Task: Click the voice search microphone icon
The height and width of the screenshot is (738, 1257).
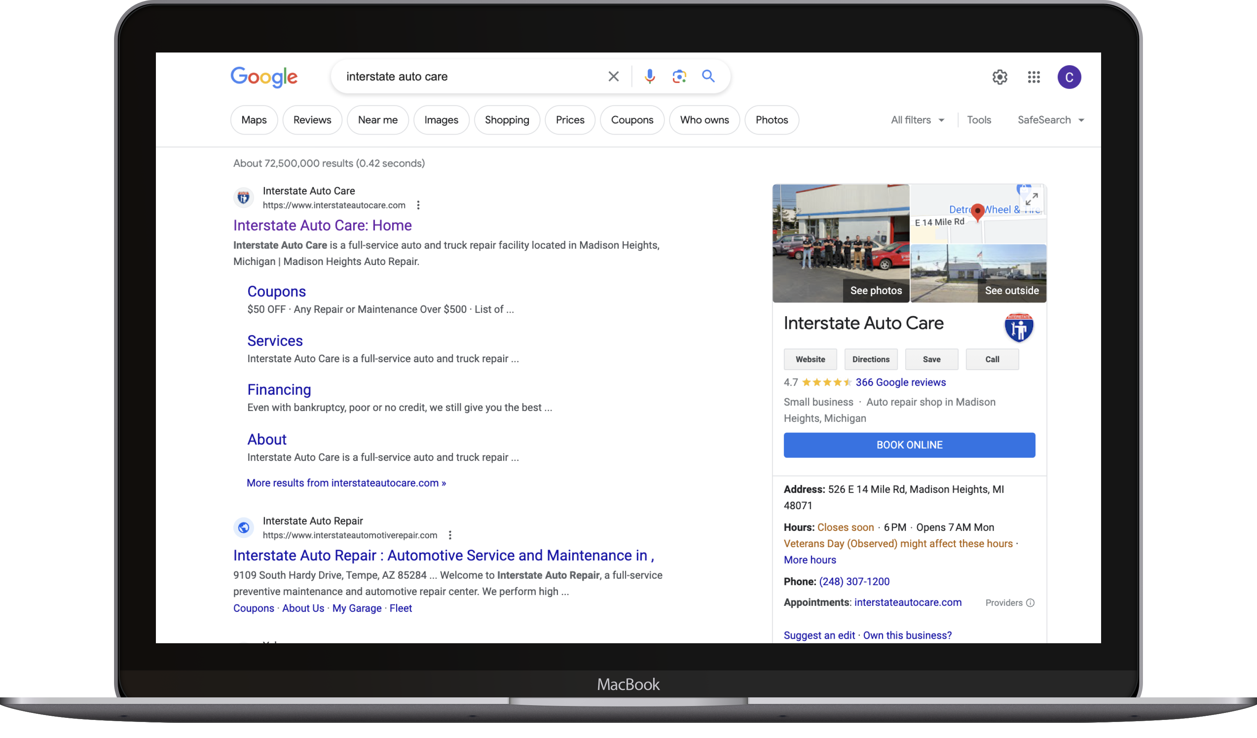Action: pos(649,76)
